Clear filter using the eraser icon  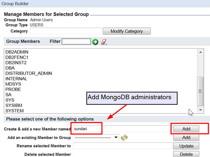click(104, 42)
